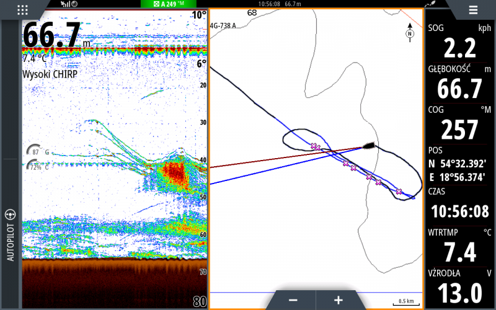Open the home pages grid icon

pos(23,10)
